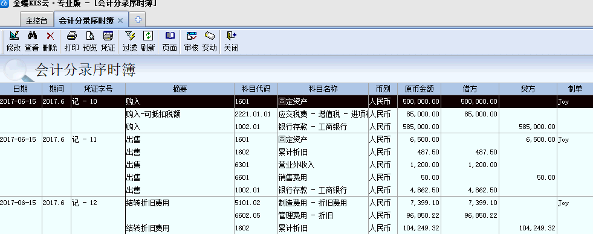593x234 pixels.
Task: Click the 制单 column header
Action: 575,89
